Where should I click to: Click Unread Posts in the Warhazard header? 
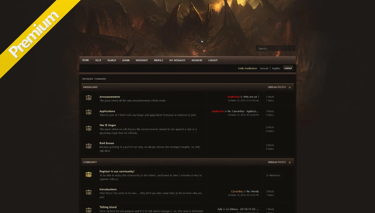(277, 87)
